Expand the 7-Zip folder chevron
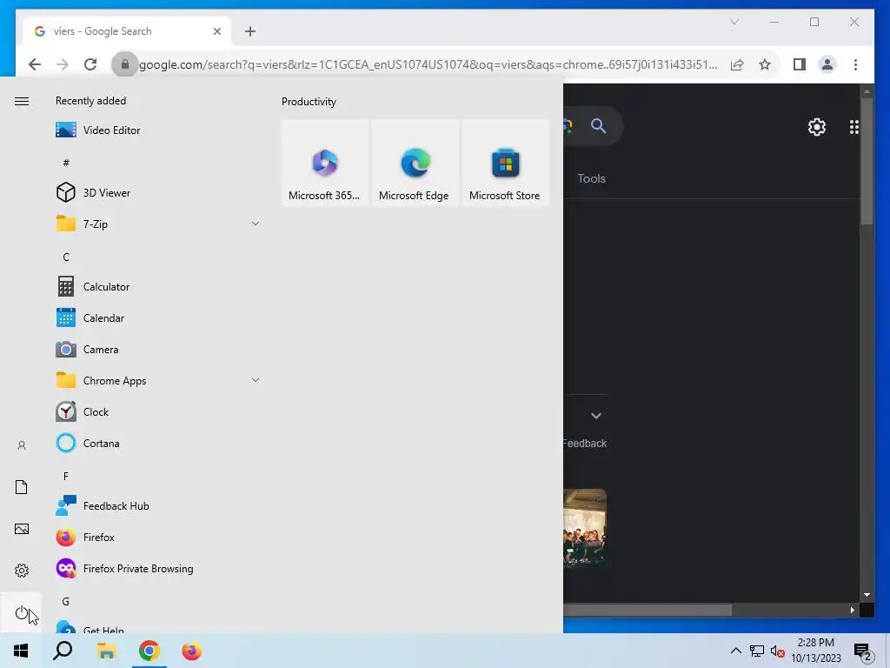890x668 pixels. point(256,224)
